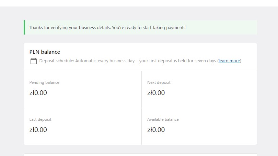The height and width of the screenshot is (156, 278).
Task: Click the 'Automatic, every business day' phrase
Action: point(105,61)
